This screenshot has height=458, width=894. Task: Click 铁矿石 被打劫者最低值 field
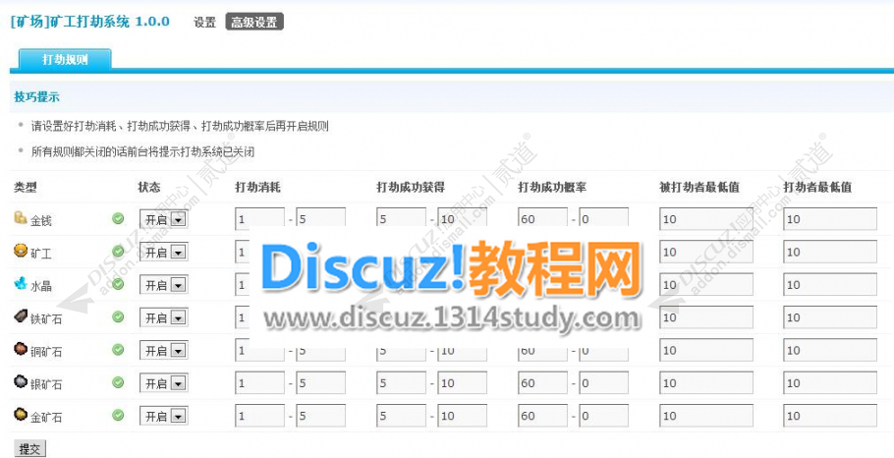click(705, 317)
